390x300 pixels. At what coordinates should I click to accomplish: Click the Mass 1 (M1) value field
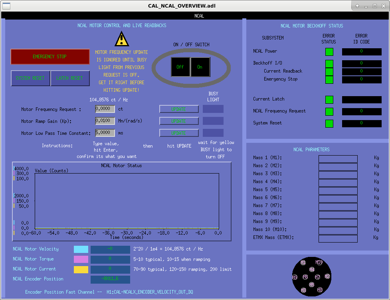tap(338, 159)
